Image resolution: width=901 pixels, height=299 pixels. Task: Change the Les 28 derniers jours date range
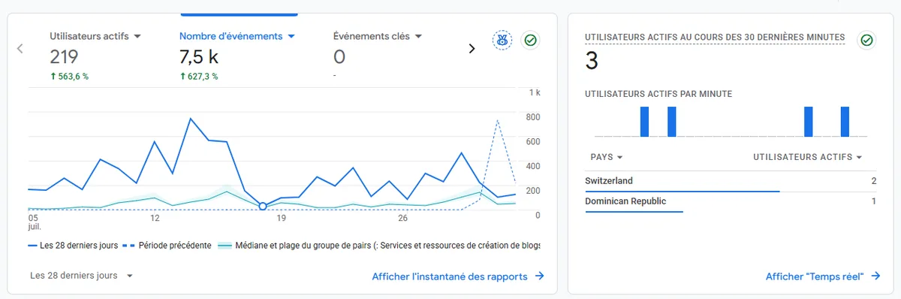pyautogui.click(x=82, y=276)
